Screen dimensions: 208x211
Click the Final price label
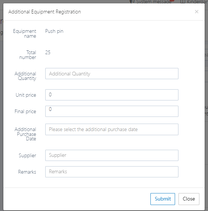(x=25, y=111)
